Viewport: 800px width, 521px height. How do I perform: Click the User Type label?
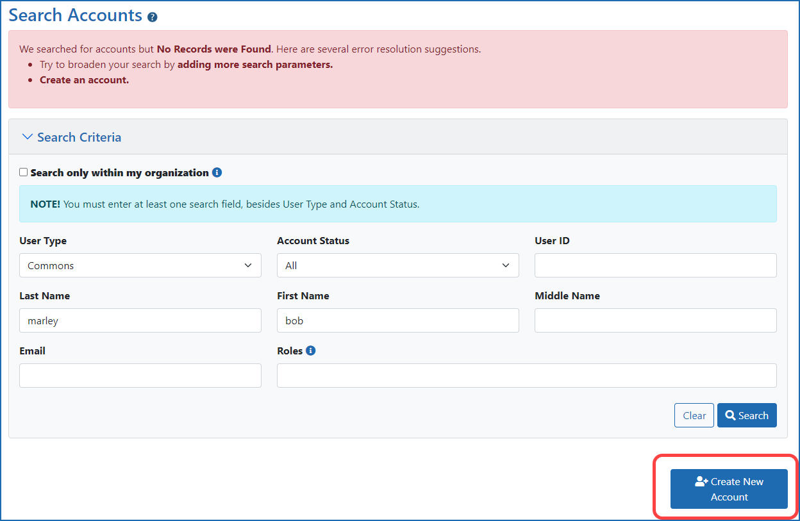click(43, 241)
